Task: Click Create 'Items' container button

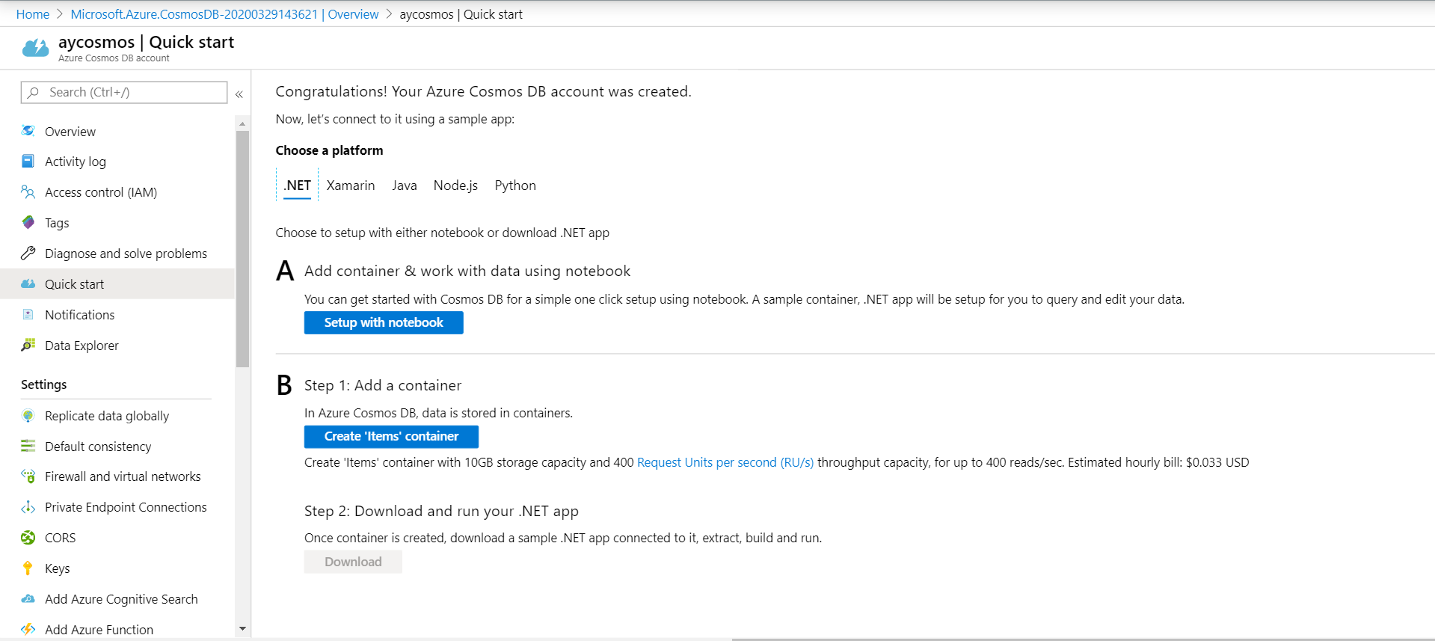Action: pyautogui.click(x=391, y=436)
